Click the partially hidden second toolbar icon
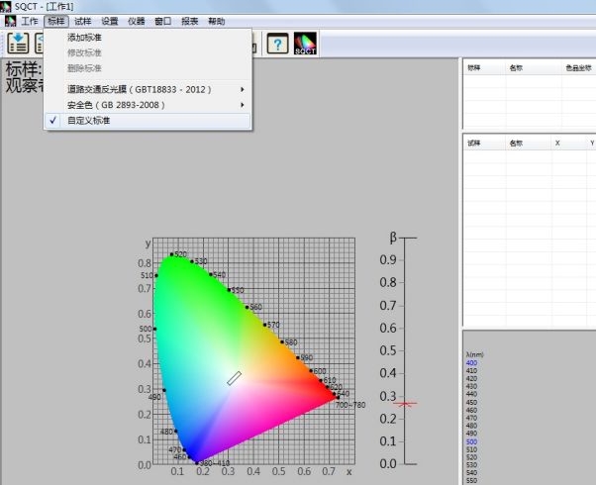The width and height of the screenshot is (596, 485). [x=39, y=43]
